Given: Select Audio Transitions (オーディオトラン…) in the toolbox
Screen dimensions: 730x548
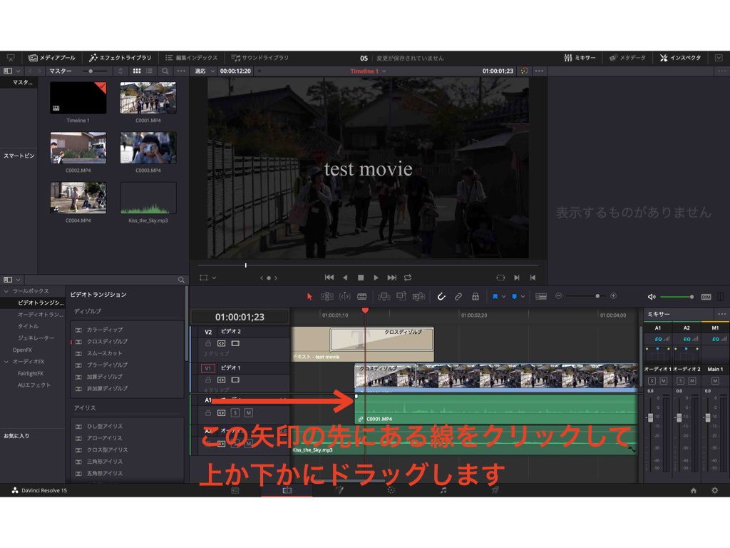Looking at the screenshot, I should (40, 315).
